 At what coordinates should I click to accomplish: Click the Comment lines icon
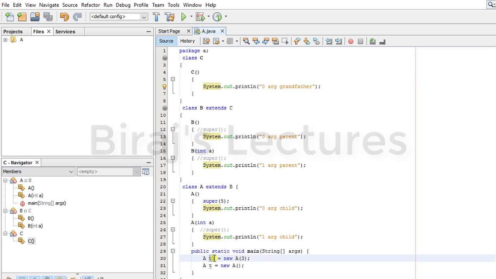(372, 41)
